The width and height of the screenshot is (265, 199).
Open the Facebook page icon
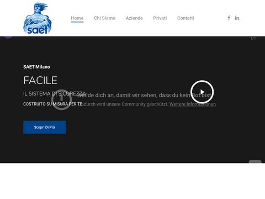coord(229,18)
